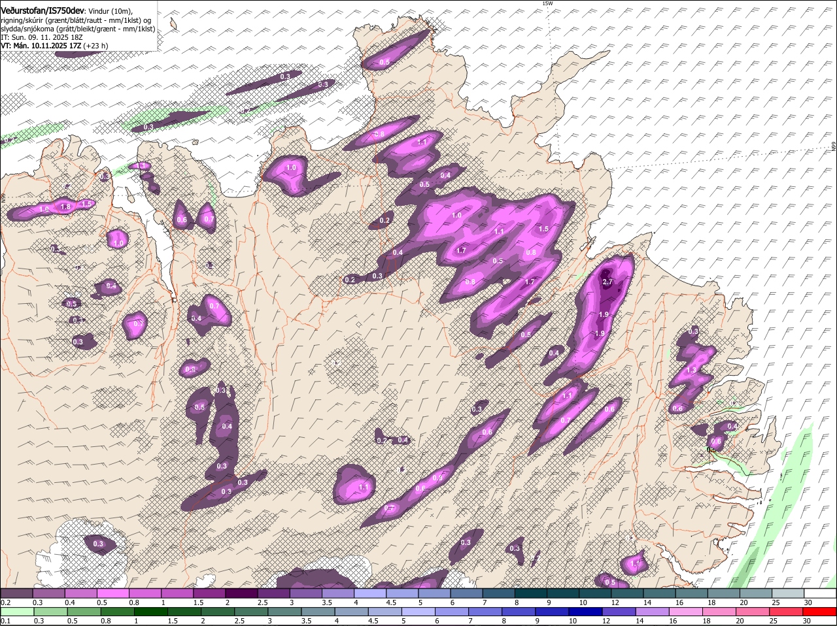The image size is (837, 626).
Task: Click the slydda/snjókoma legend description line
Action: pos(78,29)
